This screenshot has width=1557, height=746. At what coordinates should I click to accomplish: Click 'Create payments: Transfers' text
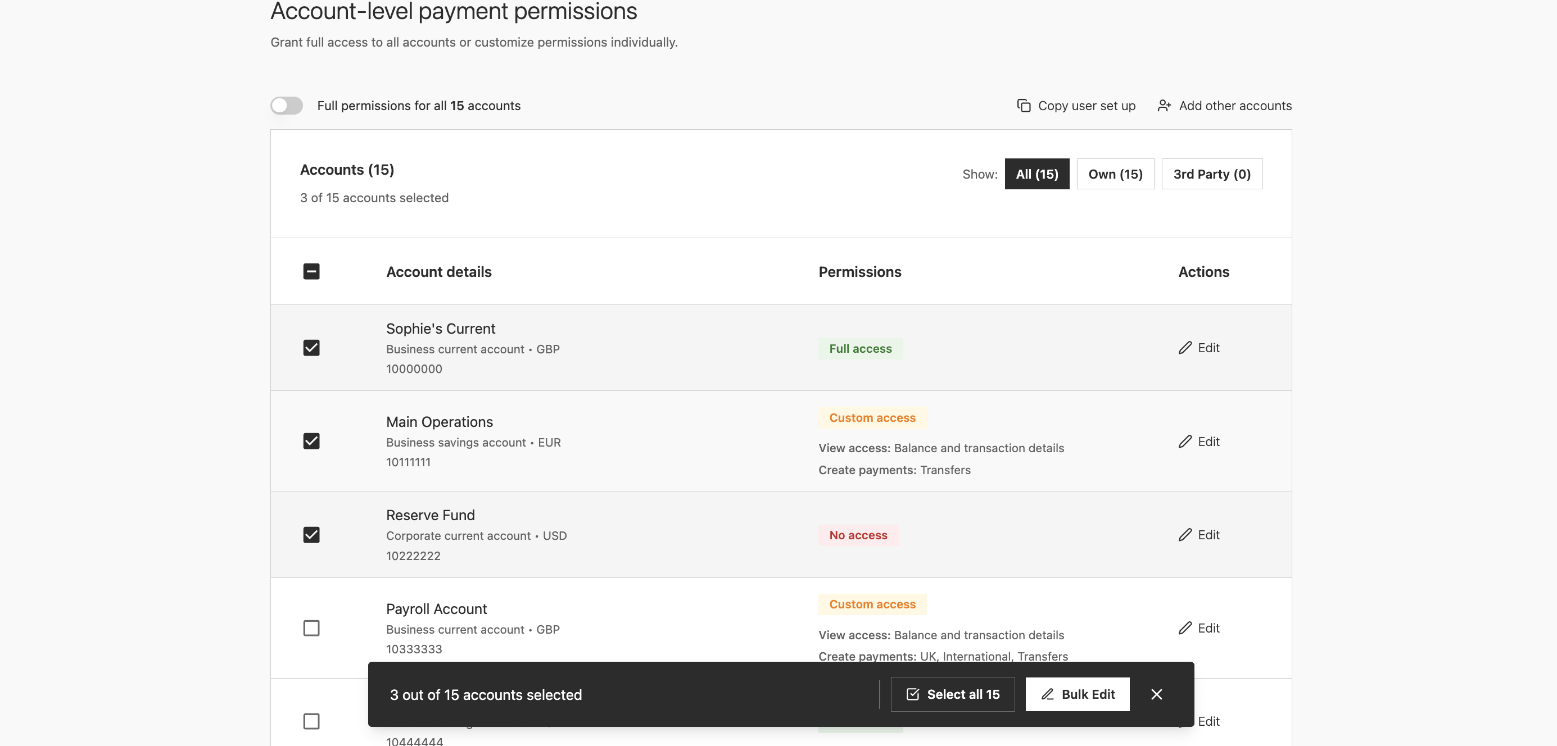click(894, 470)
